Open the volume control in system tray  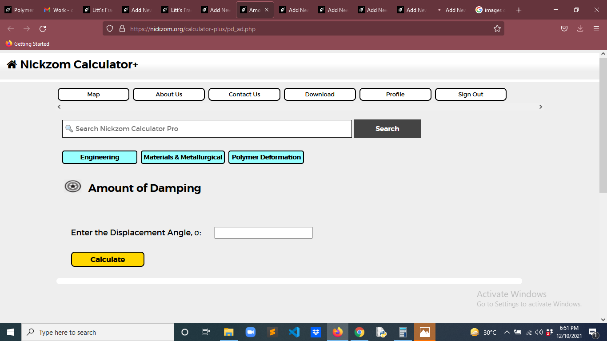tap(539, 332)
